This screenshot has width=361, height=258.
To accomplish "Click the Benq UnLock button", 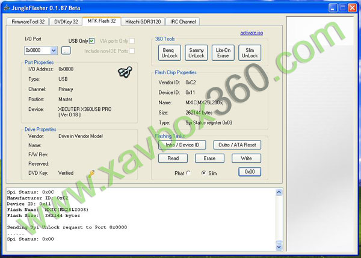I will pos(170,53).
